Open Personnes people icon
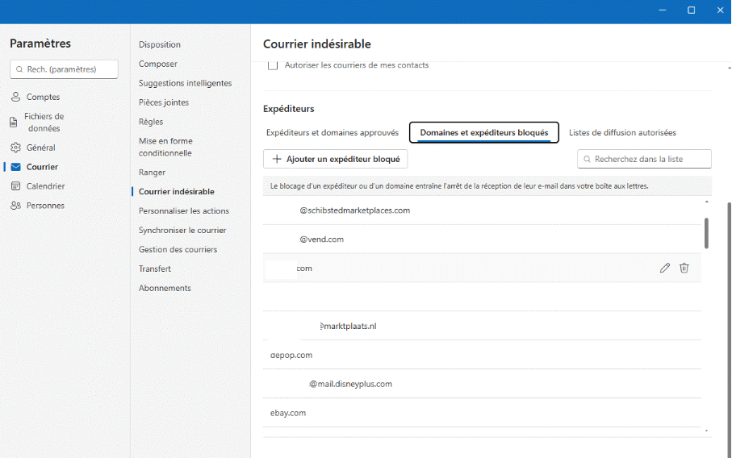 click(x=15, y=206)
